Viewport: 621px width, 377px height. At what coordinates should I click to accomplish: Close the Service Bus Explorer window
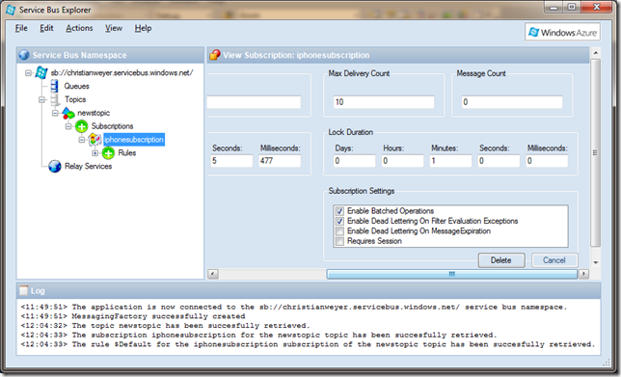click(597, 7)
